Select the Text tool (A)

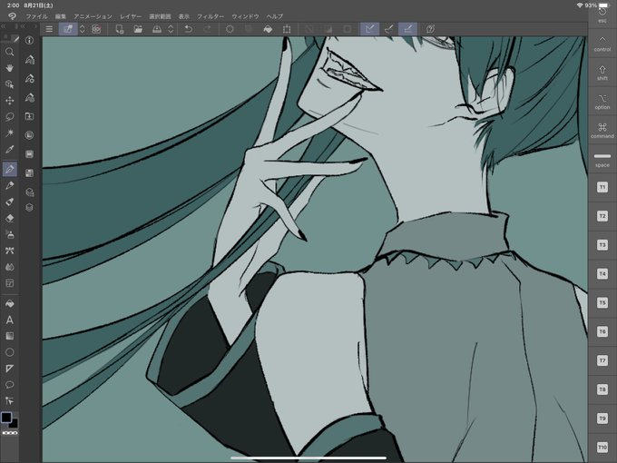[9, 320]
